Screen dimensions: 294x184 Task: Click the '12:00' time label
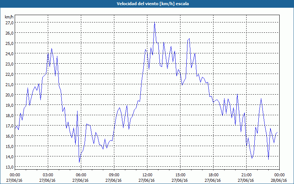[x=147, y=175]
